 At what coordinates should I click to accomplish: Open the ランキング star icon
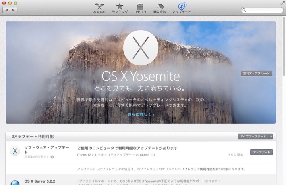coord(120,8)
